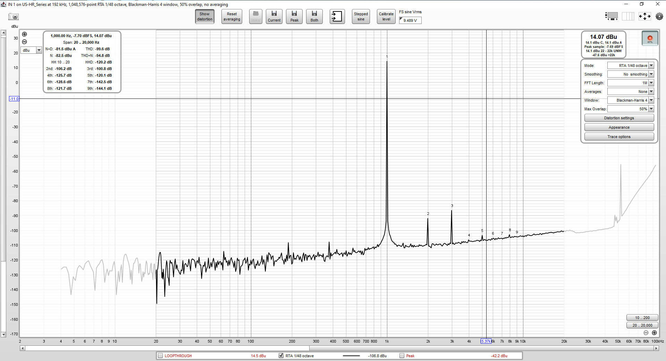Open Mode RTA 1/48 octave dropdown
Screen dimensions: 666x361
(631, 66)
